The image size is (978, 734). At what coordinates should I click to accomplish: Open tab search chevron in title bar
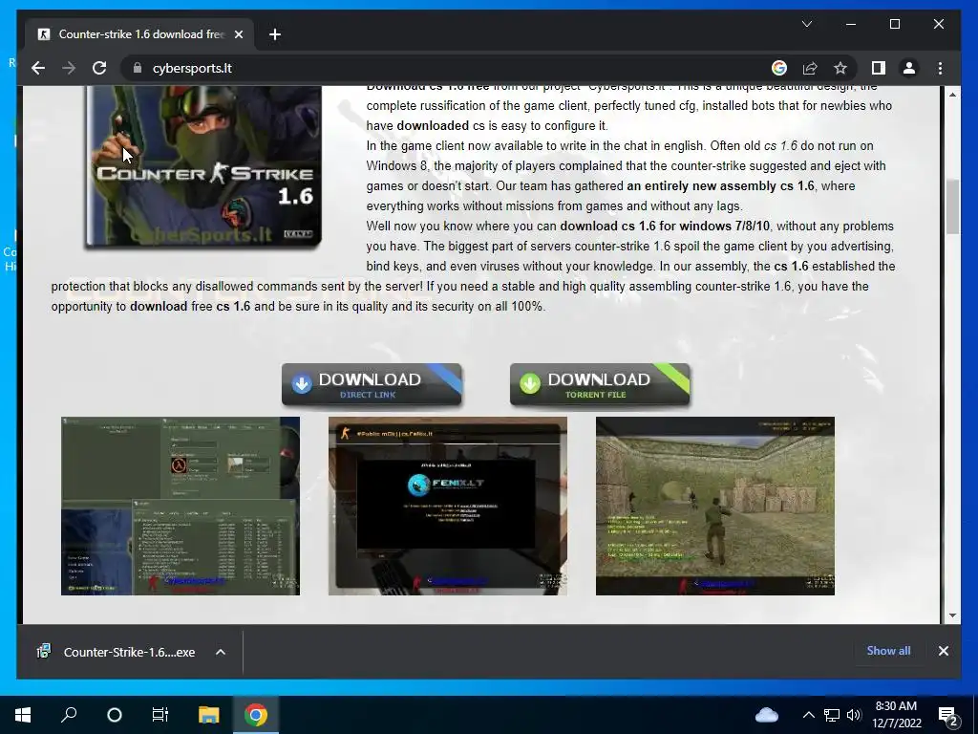tap(806, 24)
